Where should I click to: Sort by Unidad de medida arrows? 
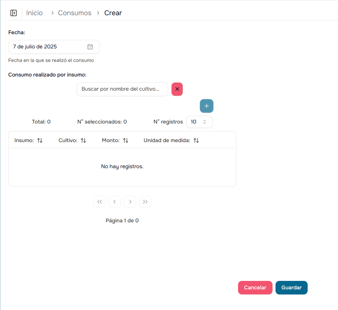(x=196, y=140)
